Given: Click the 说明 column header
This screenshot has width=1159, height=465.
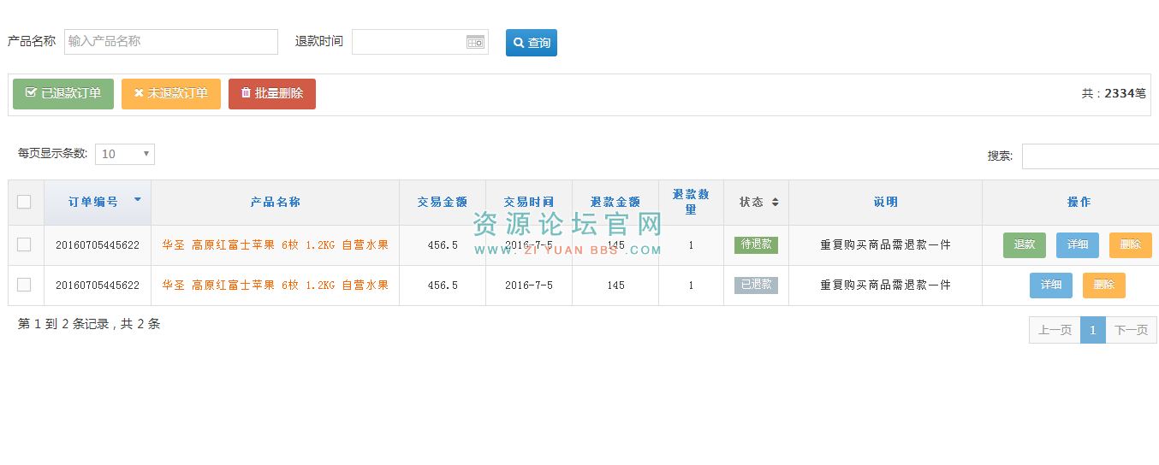Looking at the screenshot, I should pyautogui.click(x=886, y=203).
